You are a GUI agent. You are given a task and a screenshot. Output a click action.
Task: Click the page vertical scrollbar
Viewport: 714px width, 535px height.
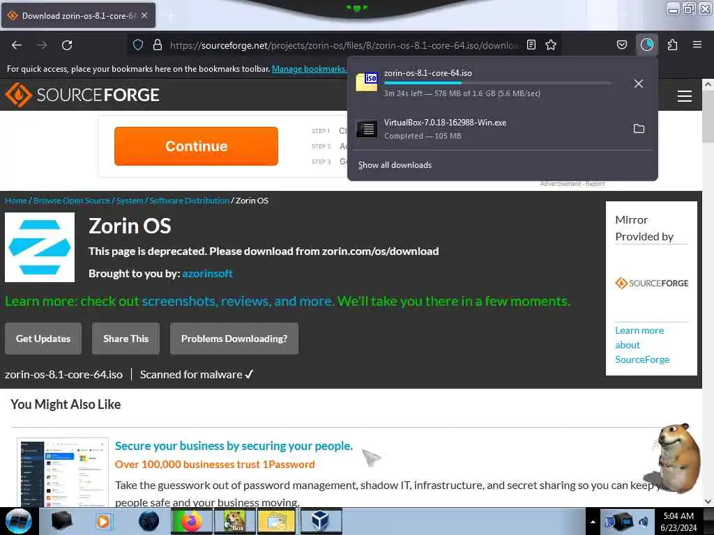[x=708, y=293]
